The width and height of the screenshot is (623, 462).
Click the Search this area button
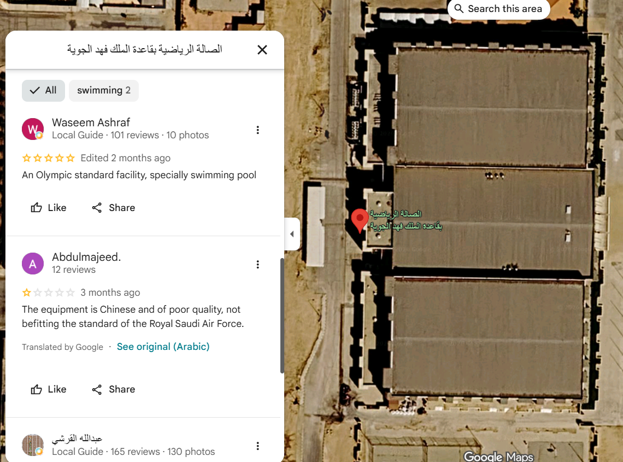(498, 9)
